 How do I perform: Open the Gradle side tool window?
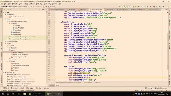click(170, 12)
